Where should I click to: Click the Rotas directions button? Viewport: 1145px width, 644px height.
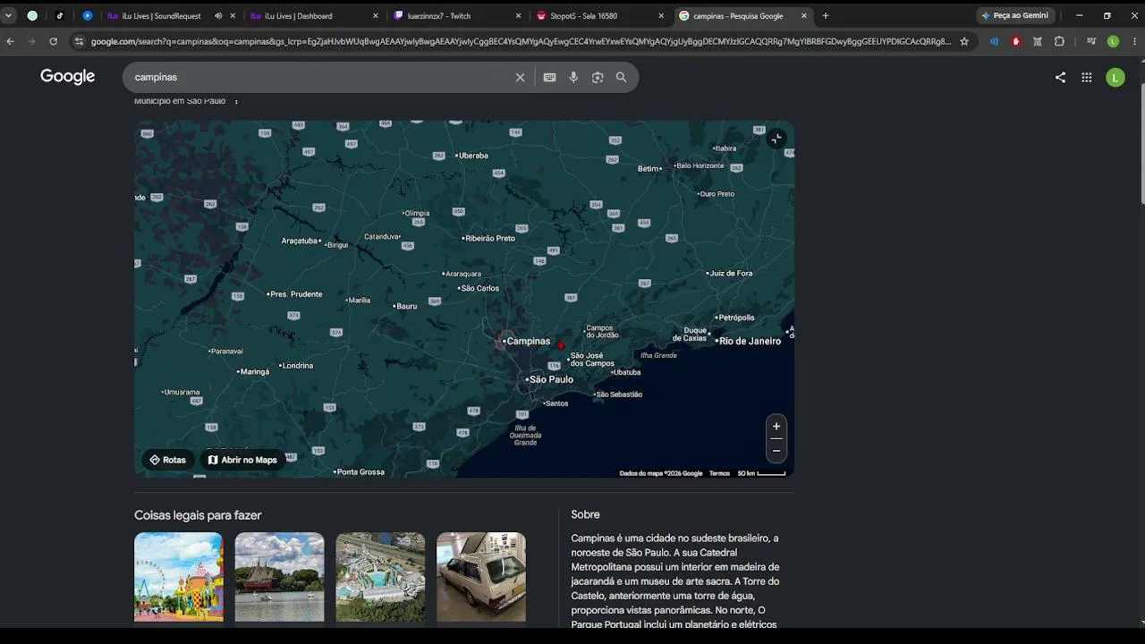coord(167,460)
